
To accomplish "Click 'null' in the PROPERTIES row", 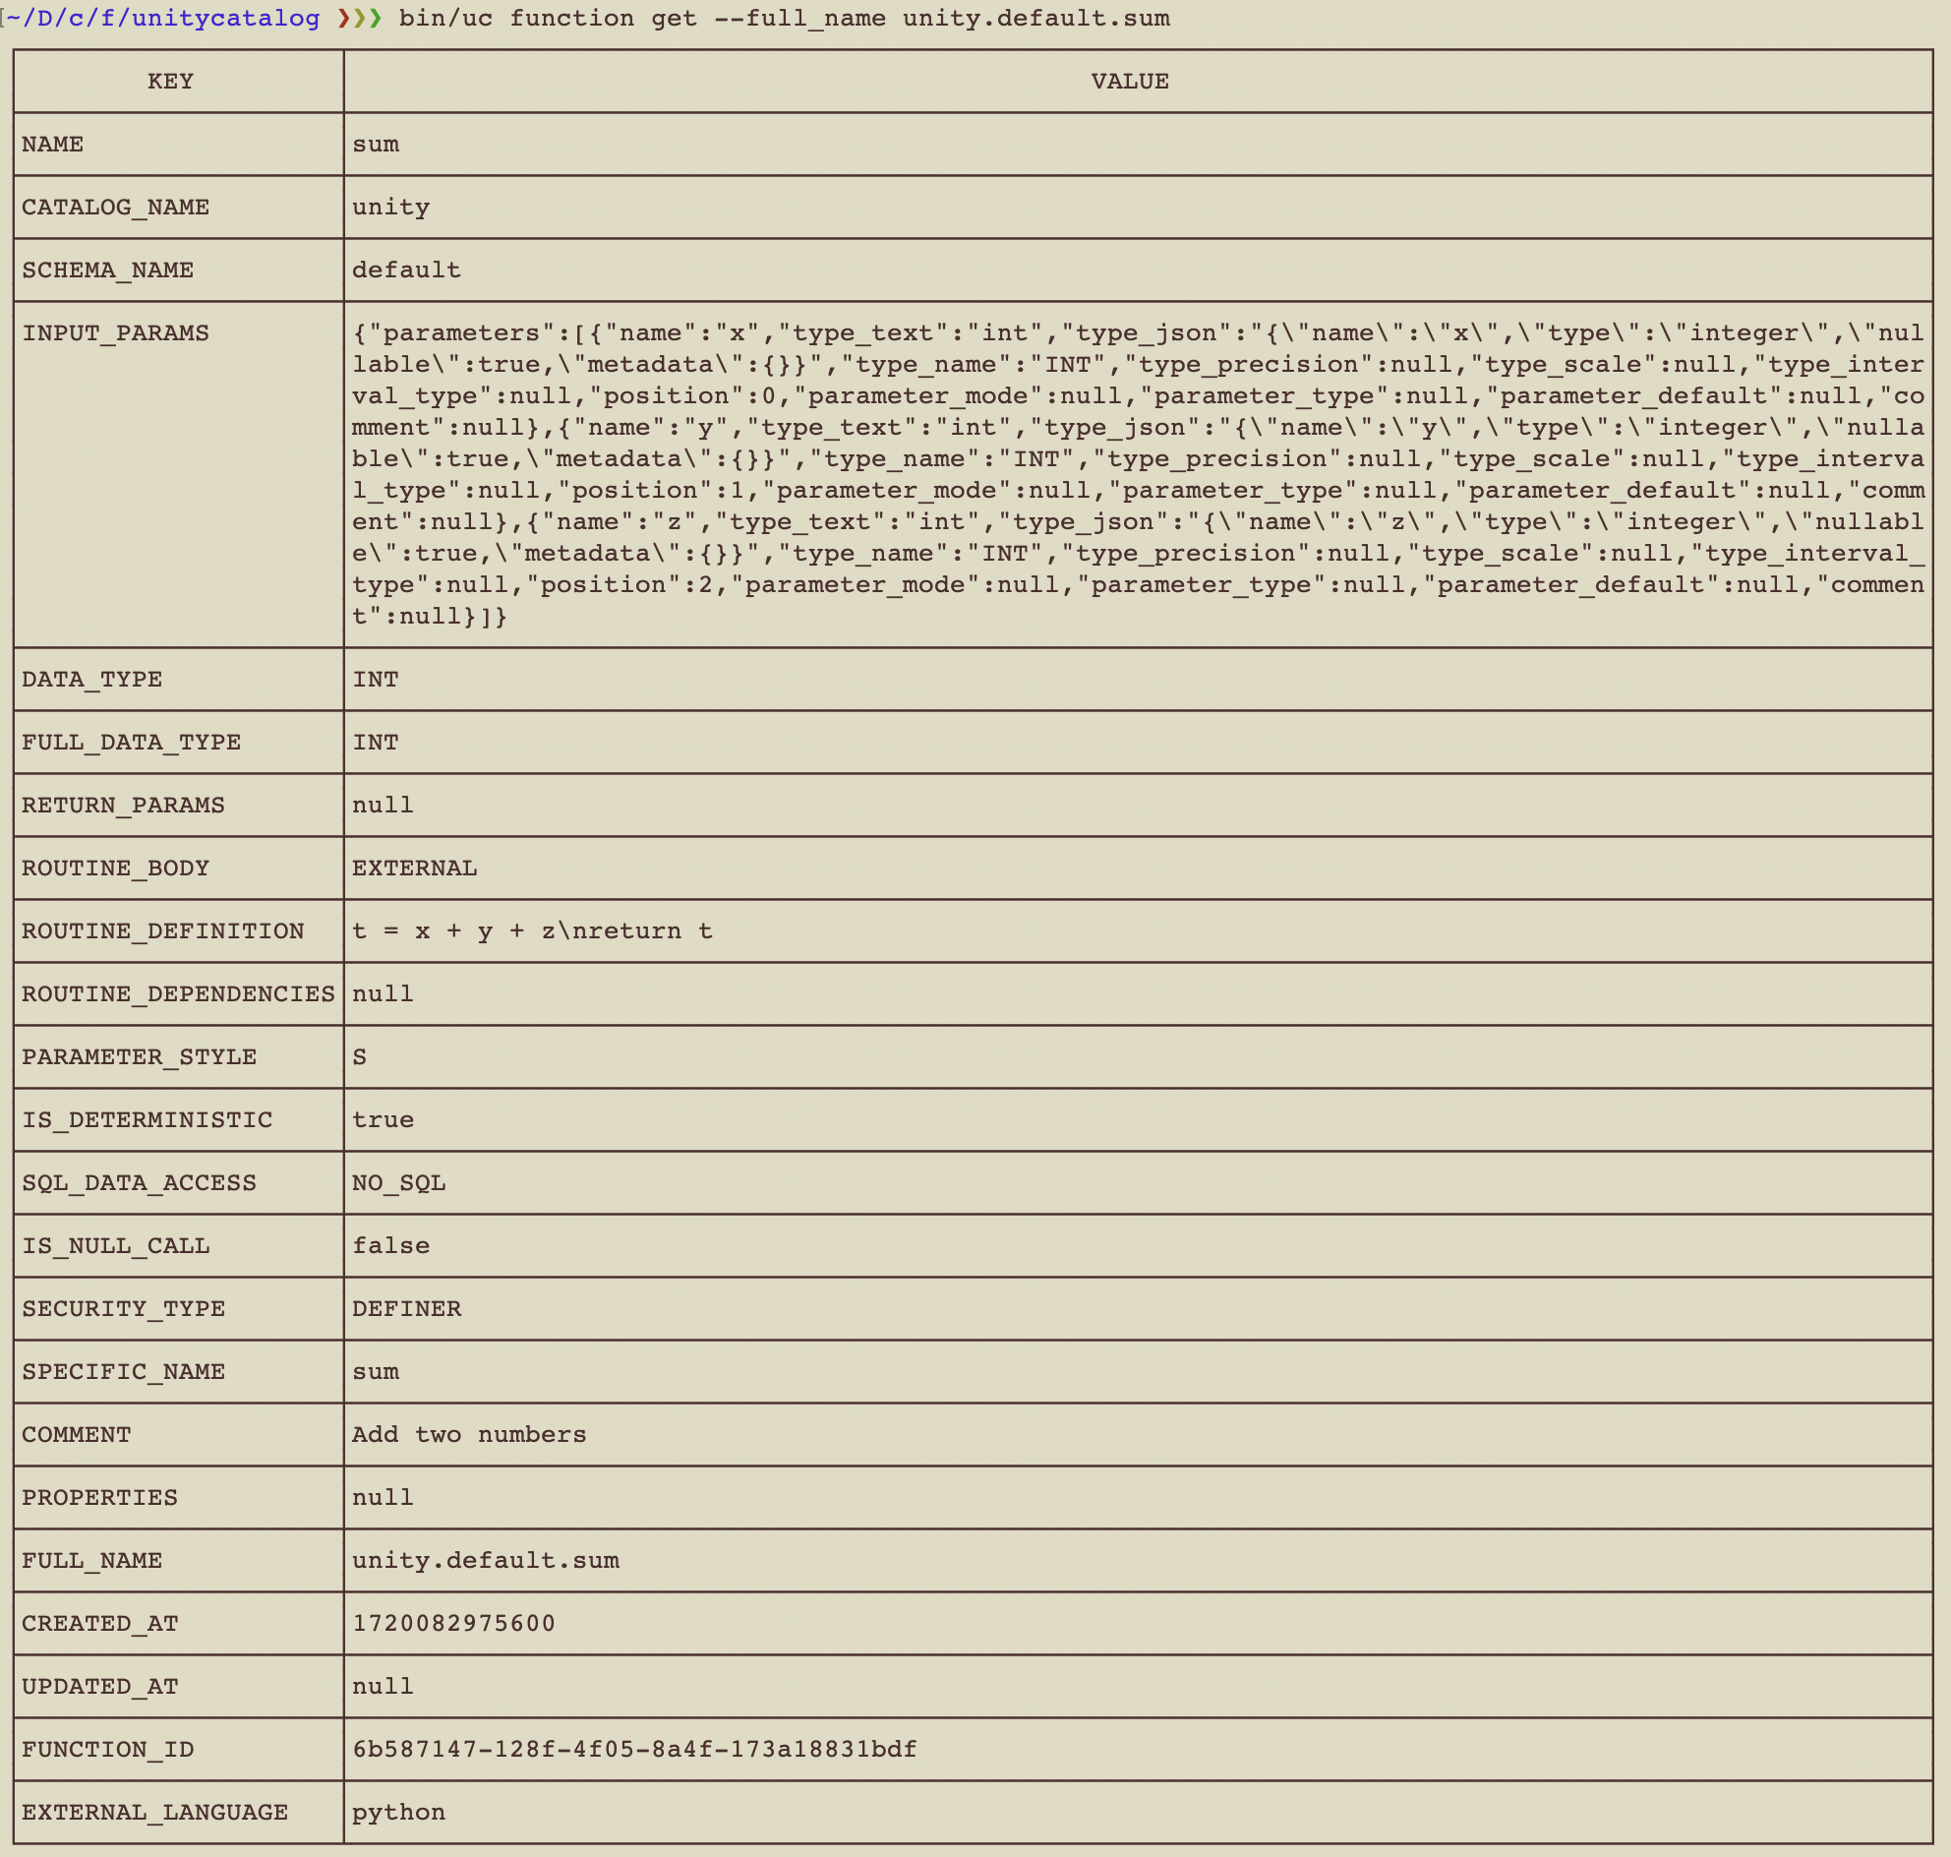I will pos(384,1498).
